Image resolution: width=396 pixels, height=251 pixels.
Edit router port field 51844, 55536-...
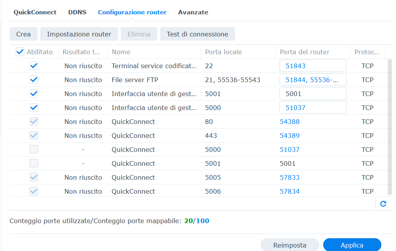pyautogui.click(x=313, y=80)
